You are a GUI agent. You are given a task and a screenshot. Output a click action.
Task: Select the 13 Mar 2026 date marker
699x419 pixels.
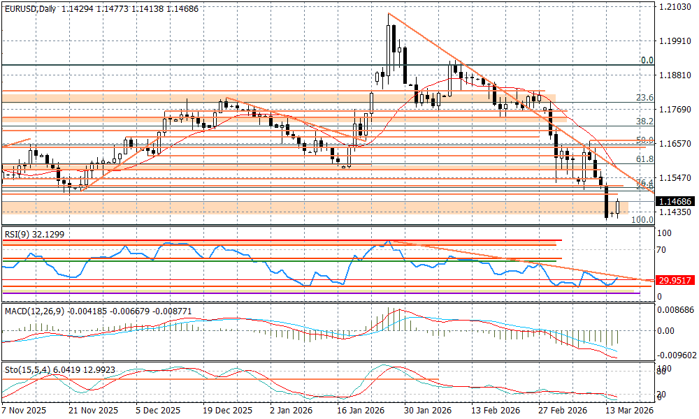pyautogui.click(x=628, y=411)
